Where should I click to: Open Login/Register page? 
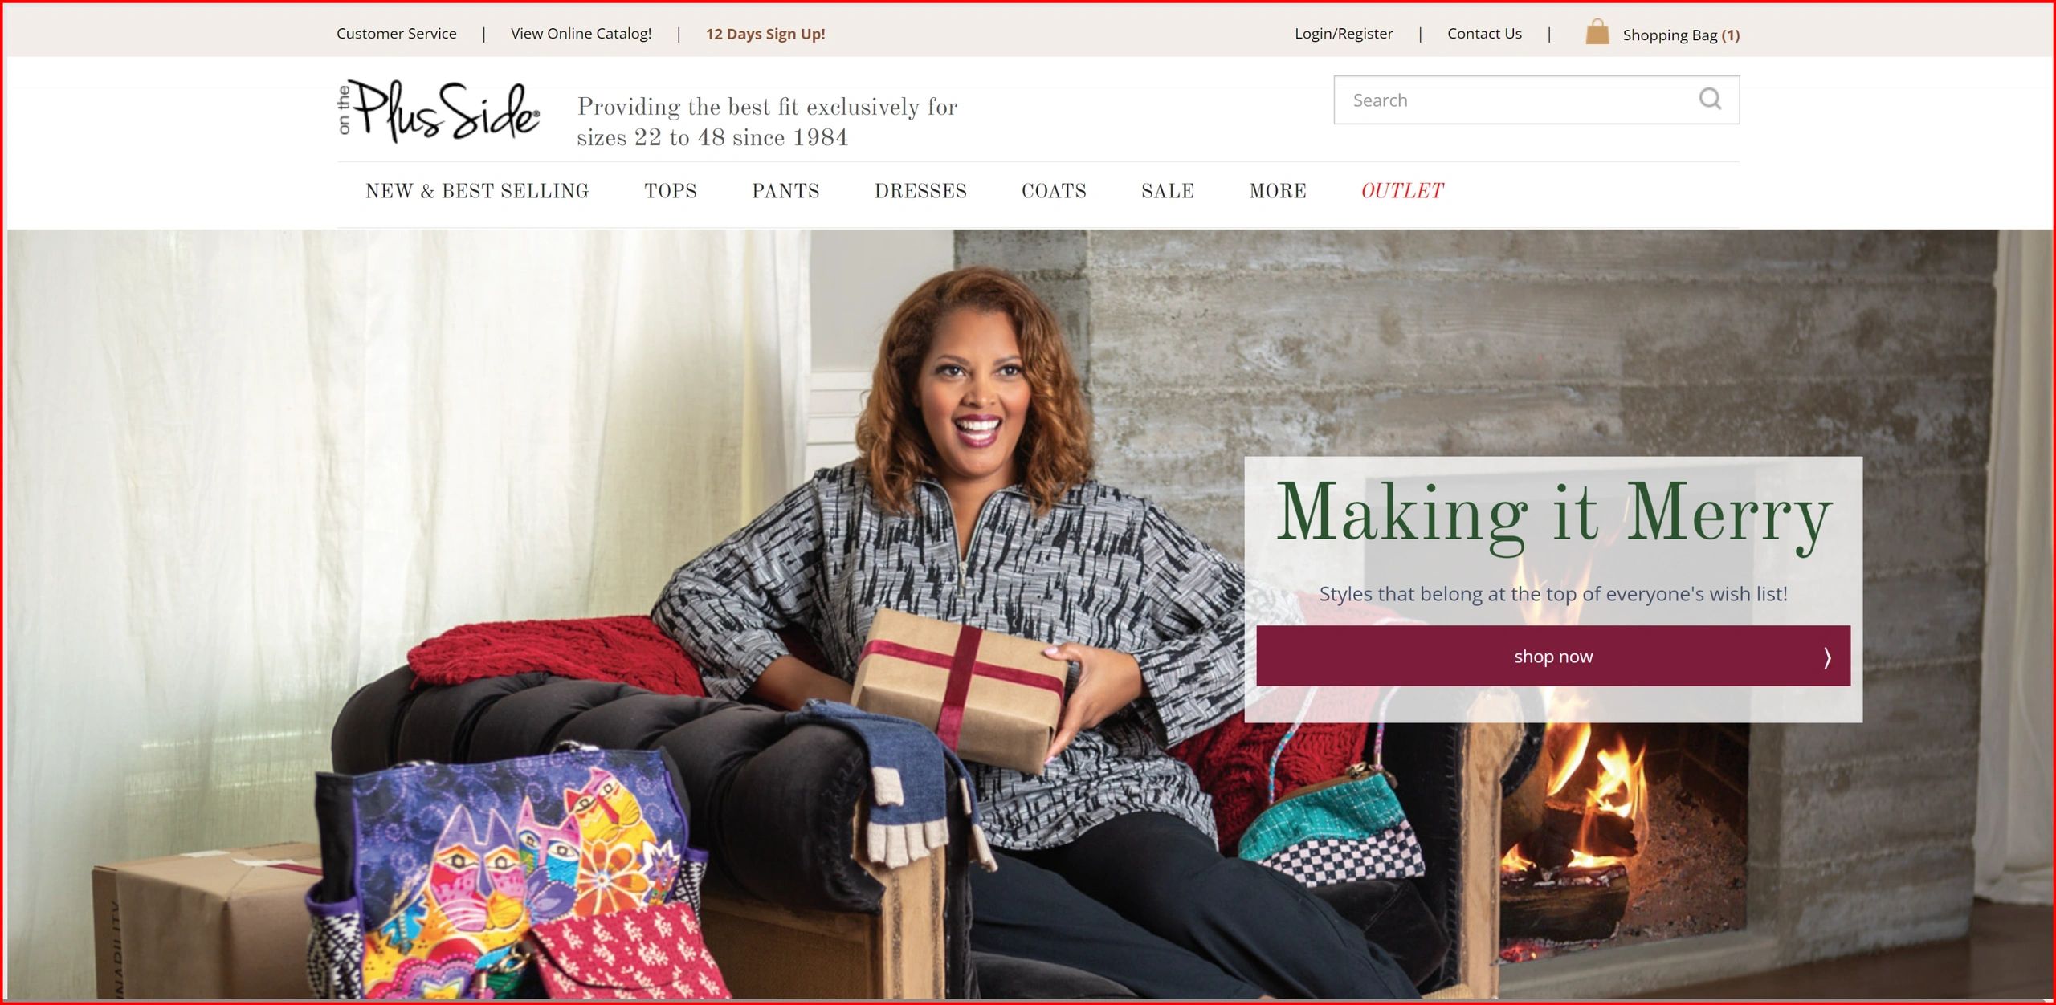coord(1344,34)
